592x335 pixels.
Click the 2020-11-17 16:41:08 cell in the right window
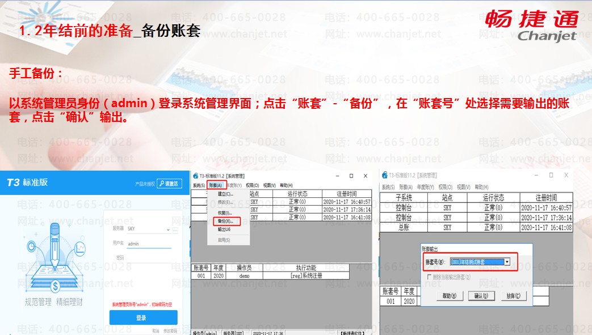pyautogui.click(x=547, y=227)
